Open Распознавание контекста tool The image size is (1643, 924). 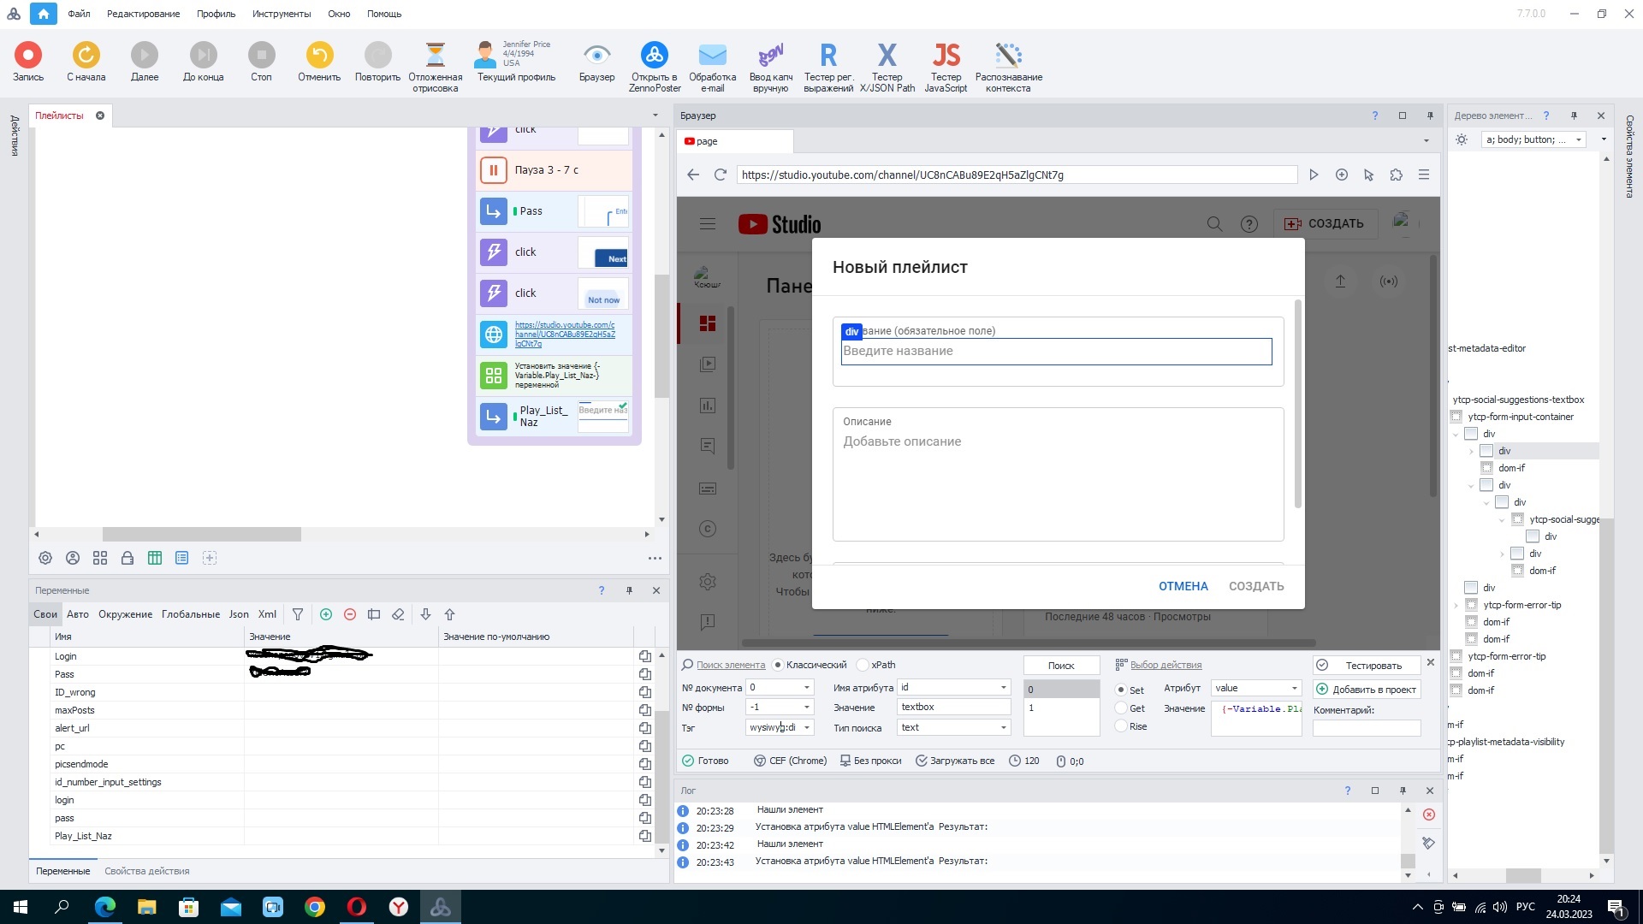1008,67
